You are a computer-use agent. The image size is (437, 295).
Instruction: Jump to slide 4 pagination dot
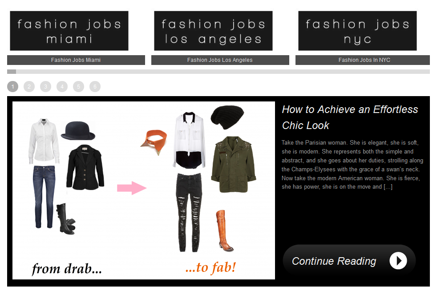62,87
